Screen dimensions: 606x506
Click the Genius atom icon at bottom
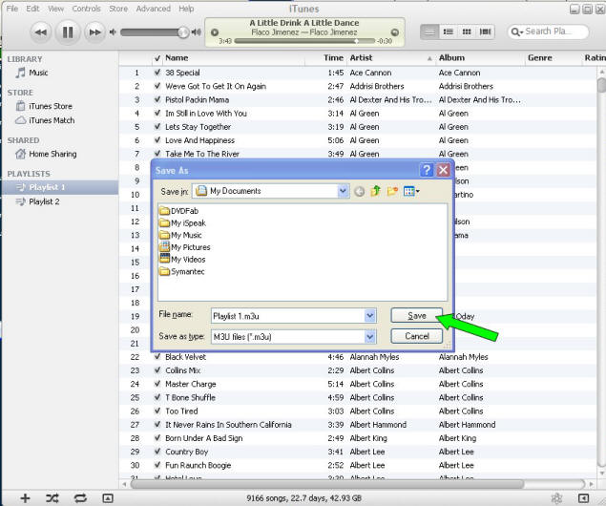[x=556, y=497]
